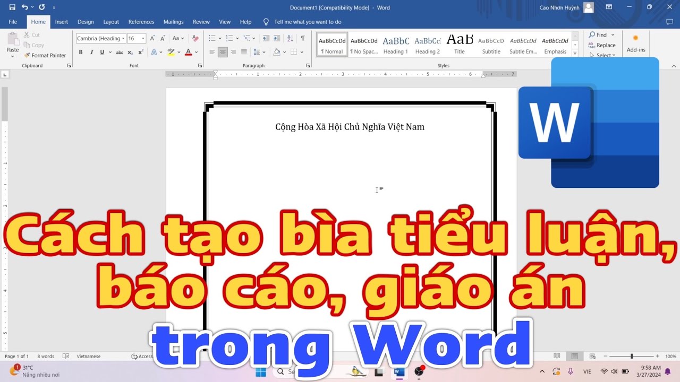Toggle Superscript formatting
Screen dimensions: 680x382
coord(141,52)
